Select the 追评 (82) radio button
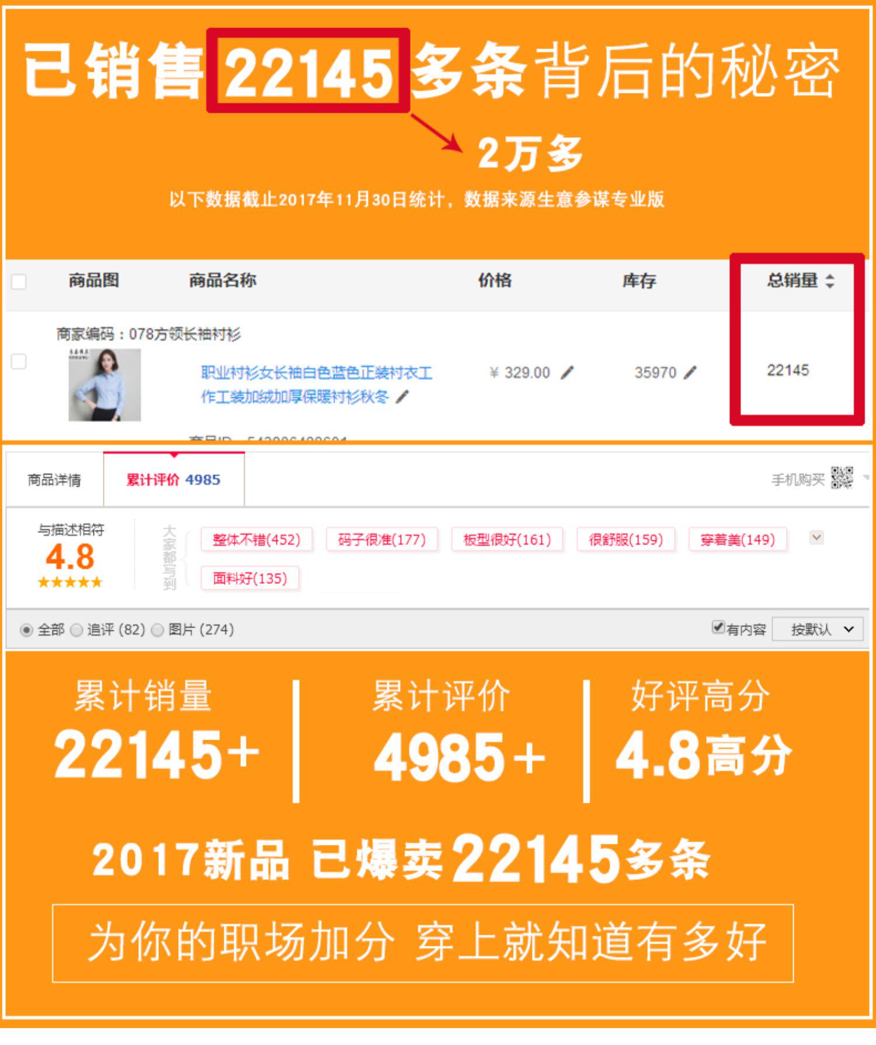 tap(77, 630)
